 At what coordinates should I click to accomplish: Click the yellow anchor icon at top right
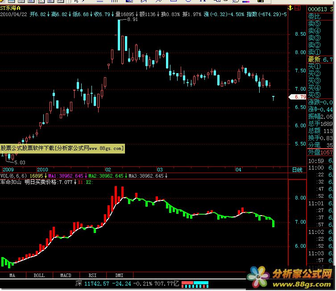click(x=291, y=7)
